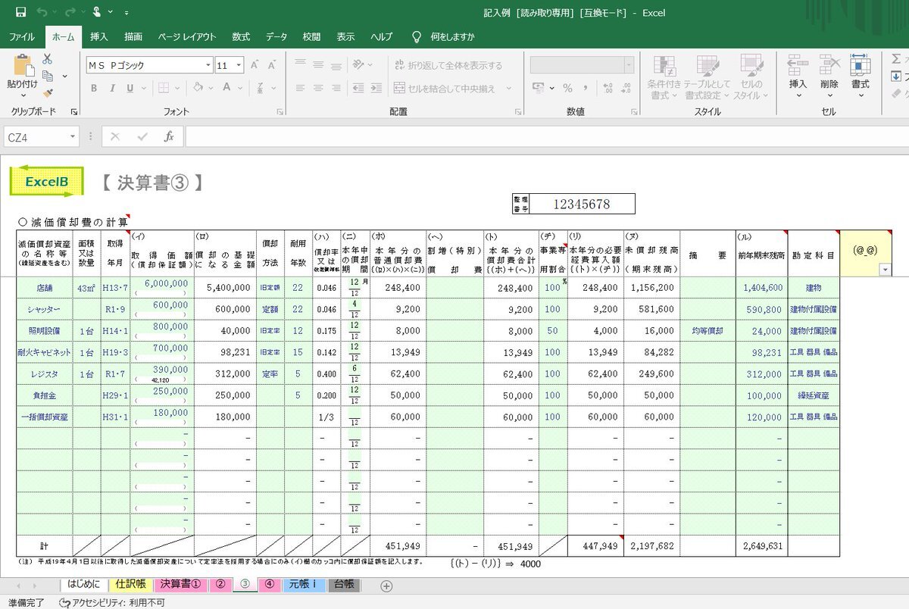Toggle Bold formatting button
This screenshot has width=909, height=609.
point(94,89)
